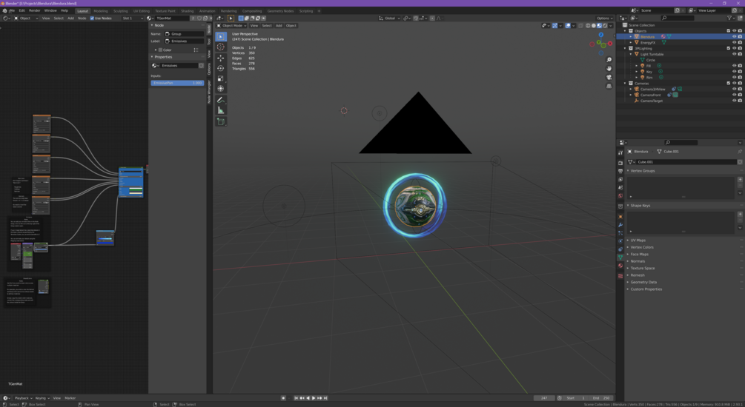
Task: Open the Object Mode dropdown
Action: click(232, 26)
